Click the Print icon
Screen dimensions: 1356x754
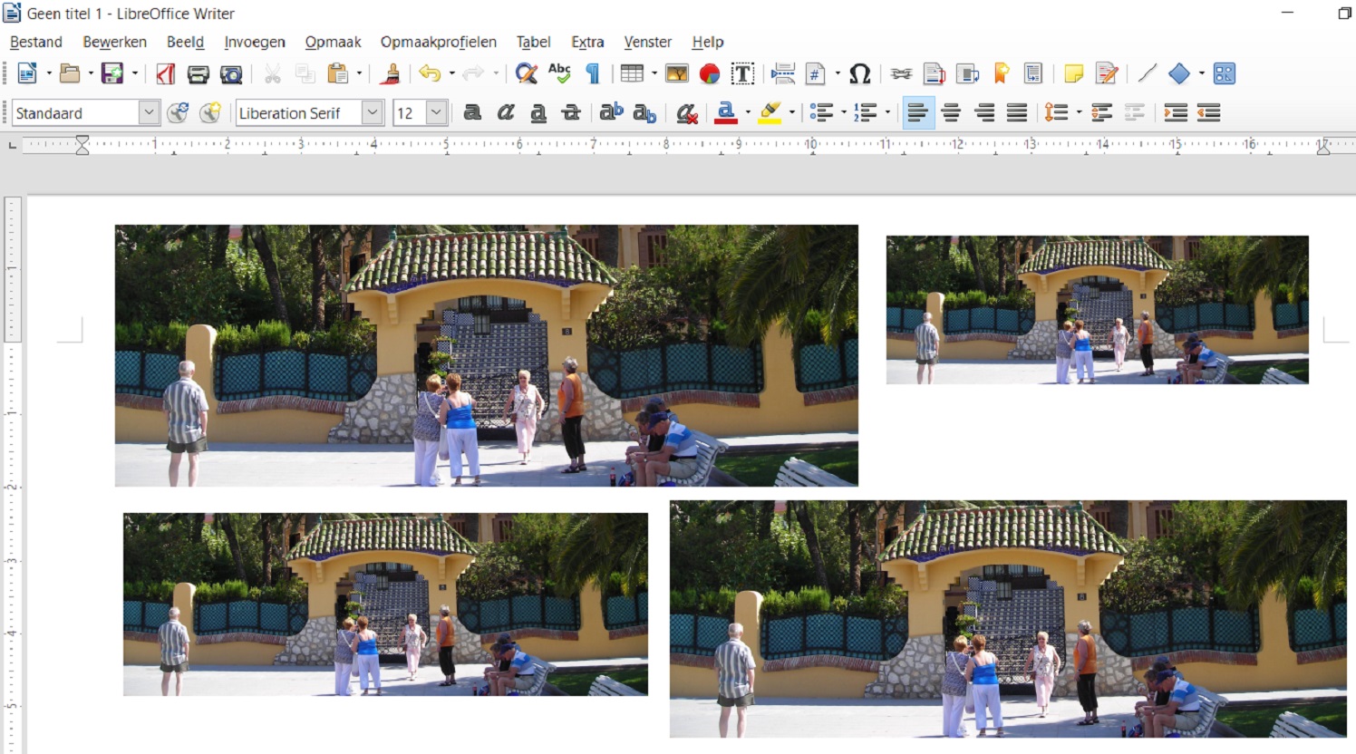[198, 74]
